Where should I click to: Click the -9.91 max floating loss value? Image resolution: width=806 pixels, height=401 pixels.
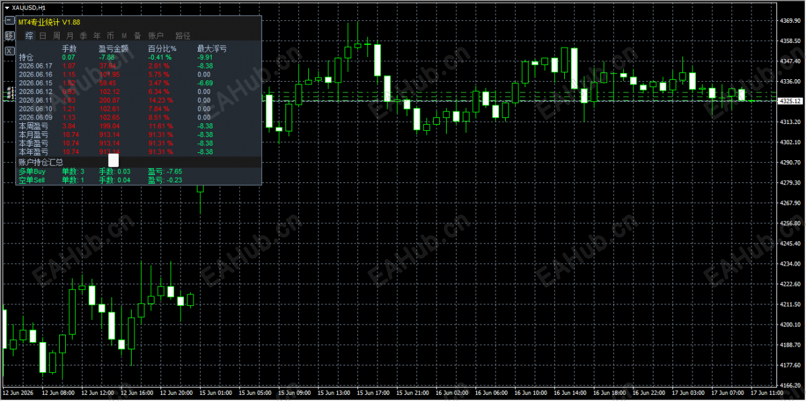point(205,57)
